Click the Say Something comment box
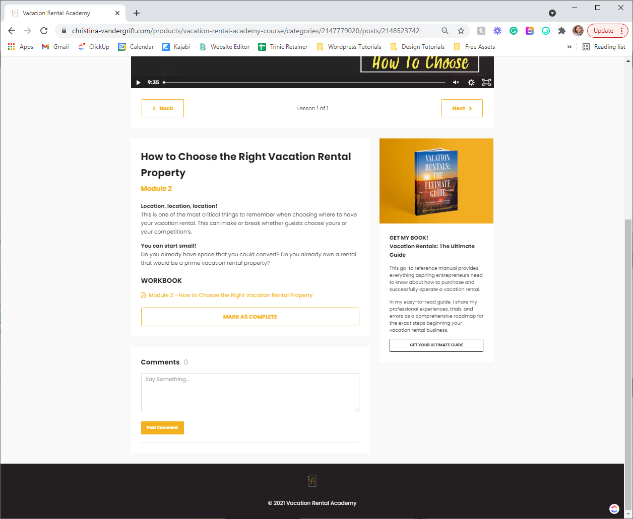Viewport: 633px width, 519px height. 250,393
